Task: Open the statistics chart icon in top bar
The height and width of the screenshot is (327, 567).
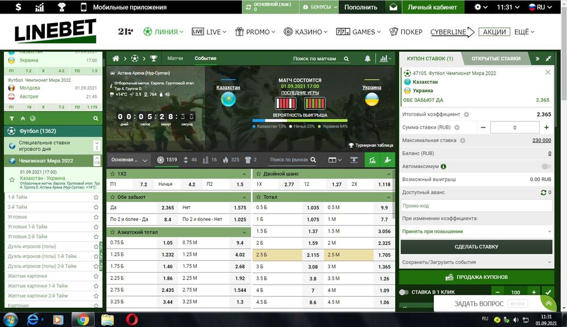Action: [40, 7]
